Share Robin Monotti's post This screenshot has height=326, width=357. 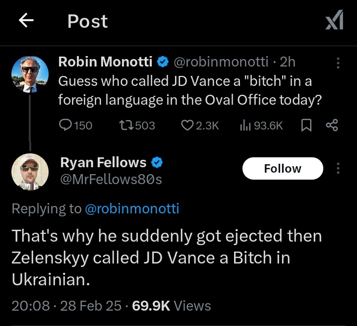click(x=332, y=126)
